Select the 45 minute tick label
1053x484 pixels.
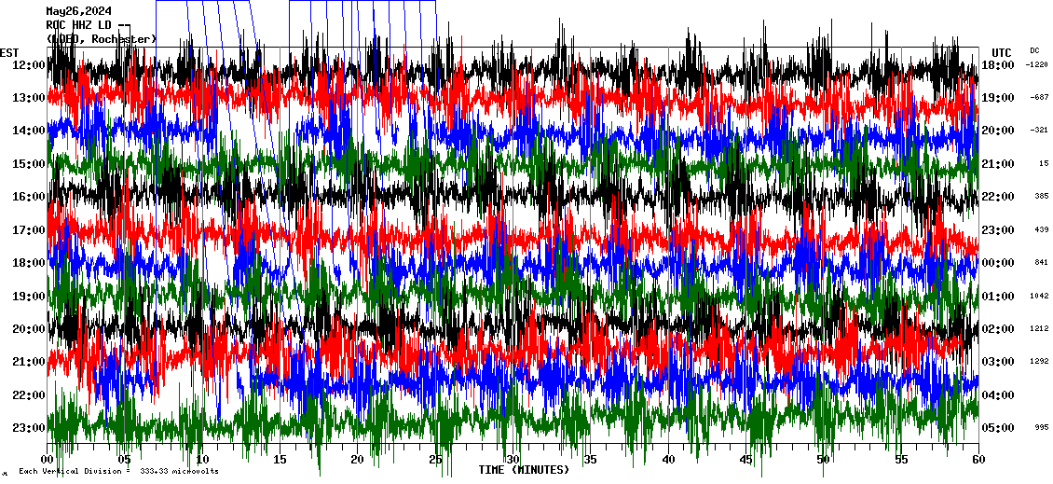click(x=745, y=460)
